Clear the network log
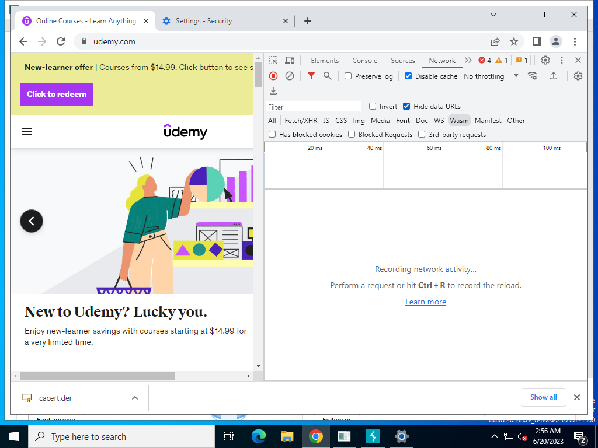Viewport: 598px width, 448px height. (x=290, y=76)
